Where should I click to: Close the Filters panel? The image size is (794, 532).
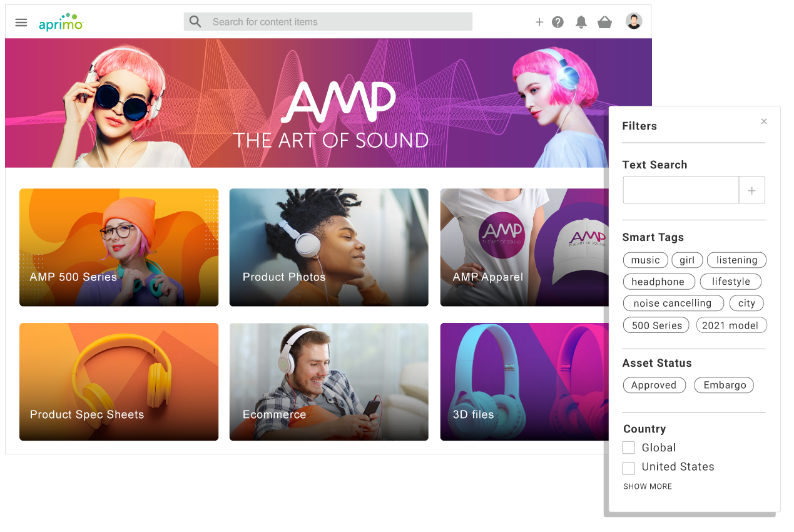763,121
